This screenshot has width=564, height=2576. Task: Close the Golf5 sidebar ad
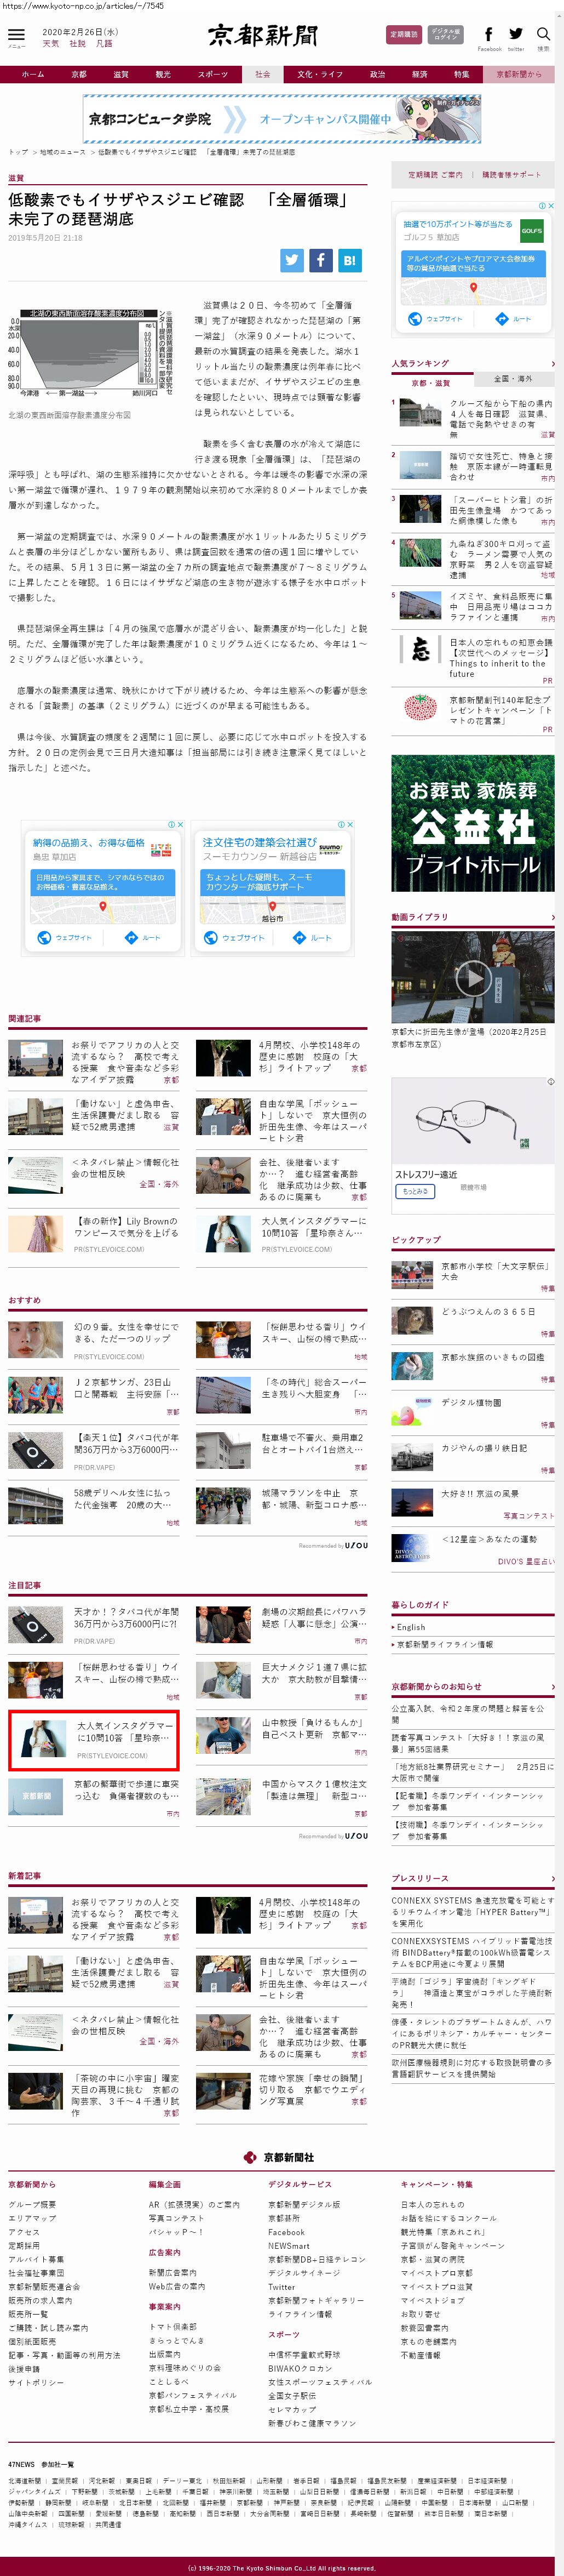[x=550, y=205]
